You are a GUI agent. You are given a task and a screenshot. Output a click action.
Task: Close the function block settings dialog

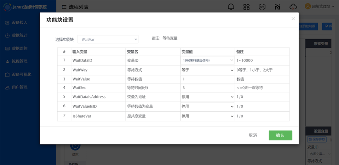click(x=293, y=19)
